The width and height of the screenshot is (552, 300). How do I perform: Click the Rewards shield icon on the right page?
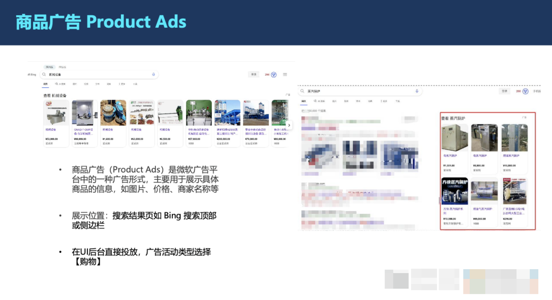(x=525, y=91)
